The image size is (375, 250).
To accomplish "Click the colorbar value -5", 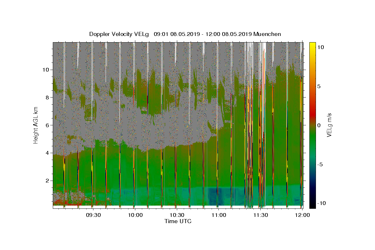I will [320, 164].
